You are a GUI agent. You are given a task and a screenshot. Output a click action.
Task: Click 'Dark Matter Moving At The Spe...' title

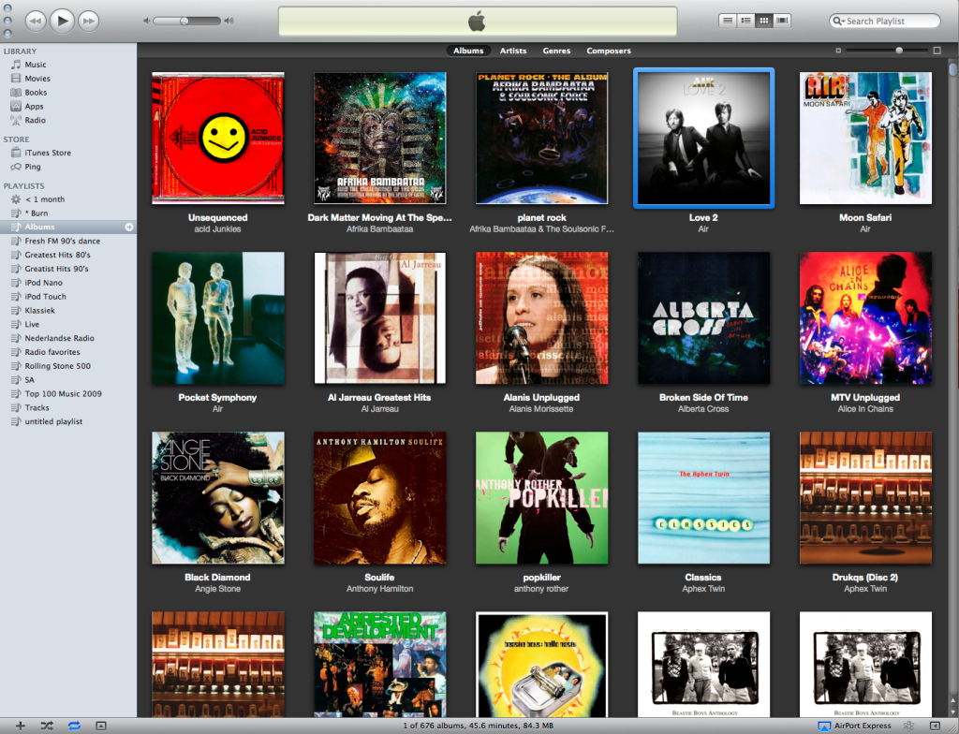(380, 218)
